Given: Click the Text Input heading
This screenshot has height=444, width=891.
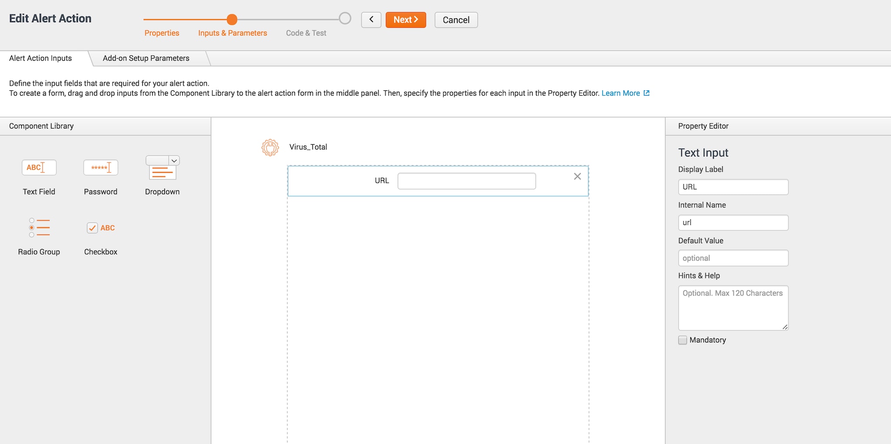Looking at the screenshot, I should pyautogui.click(x=703, y=152).
